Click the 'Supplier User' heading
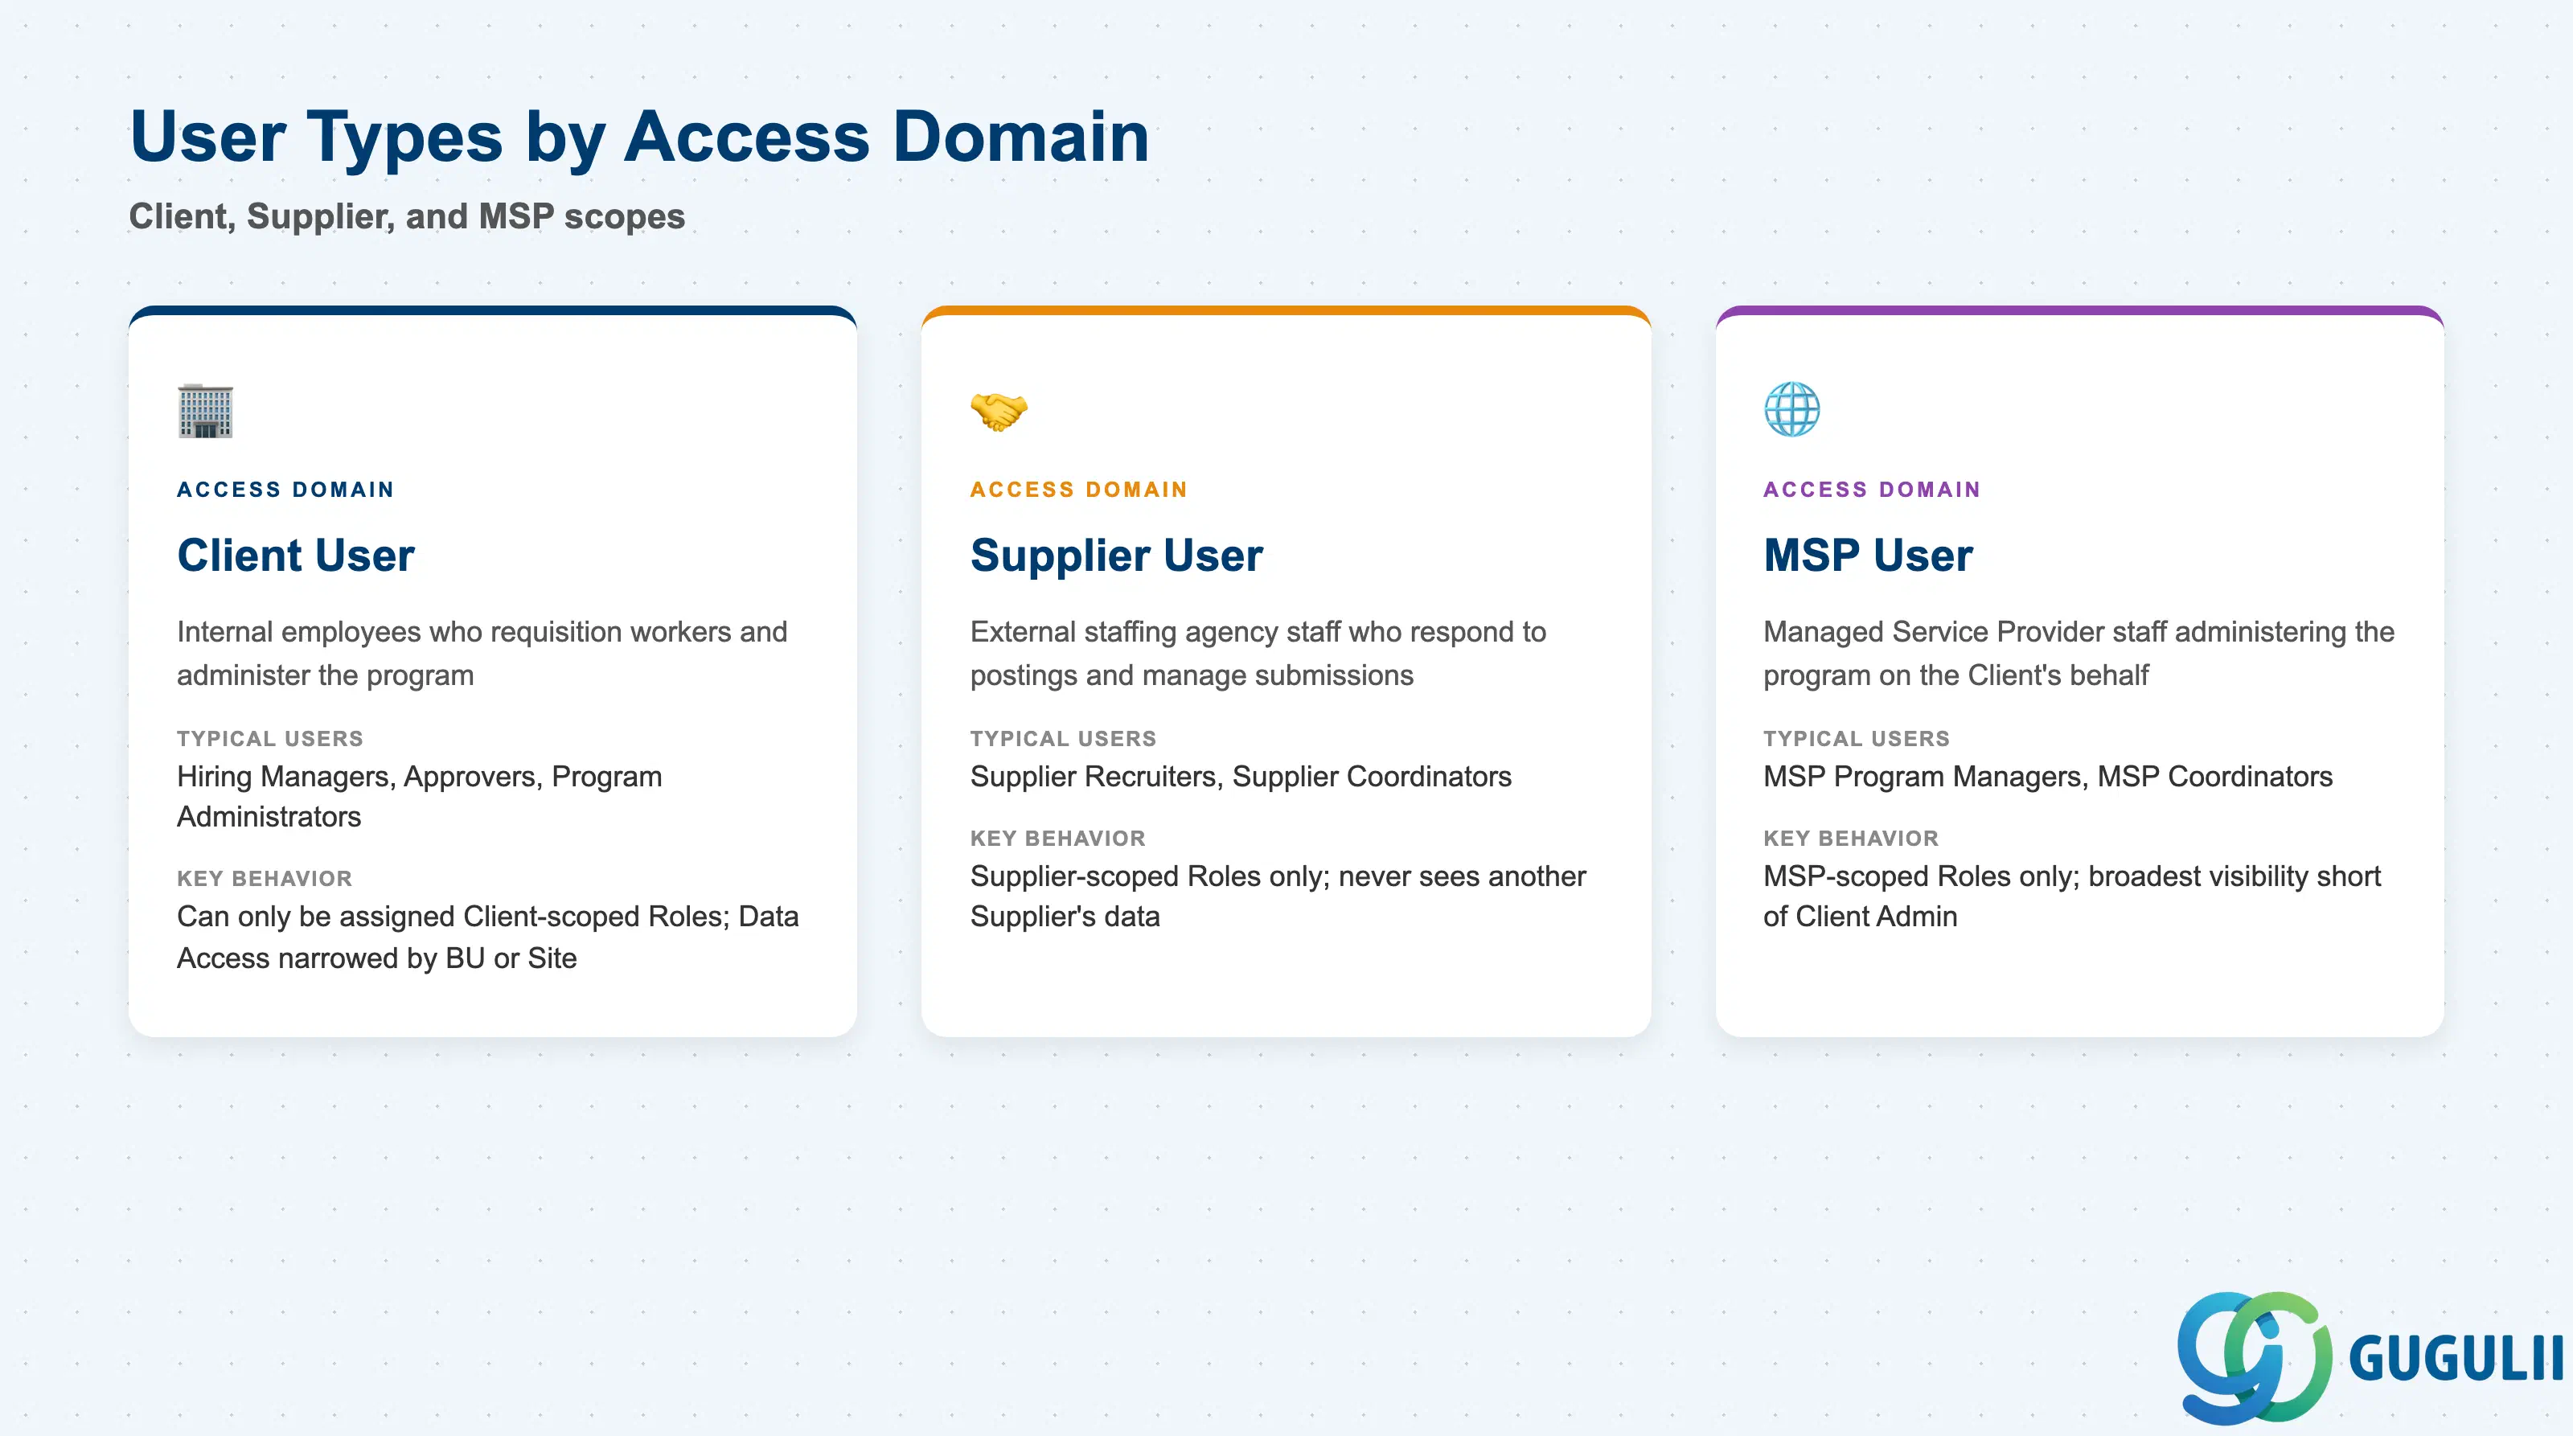 point(1116,556)
